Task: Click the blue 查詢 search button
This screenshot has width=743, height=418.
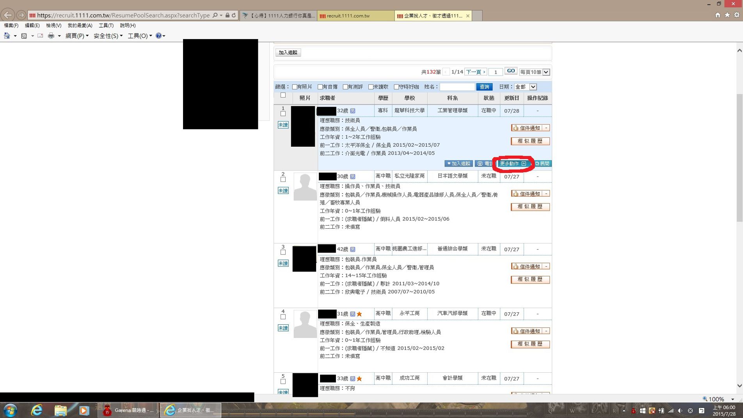Action: pyautogui.click(x=484, y=87)
